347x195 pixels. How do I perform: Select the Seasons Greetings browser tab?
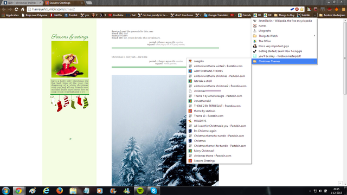(64, 3)
